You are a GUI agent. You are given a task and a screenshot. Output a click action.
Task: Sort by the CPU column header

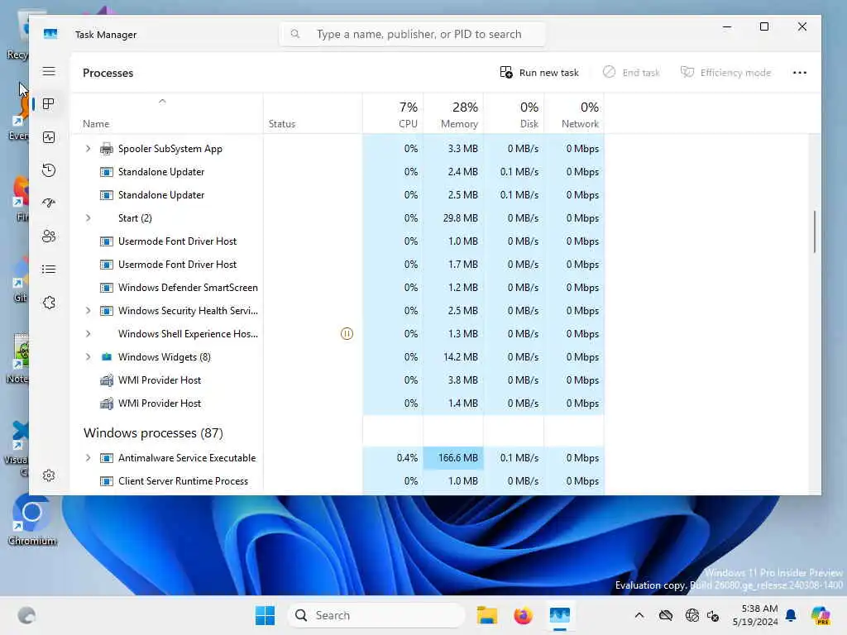click(x=393, y=114)
